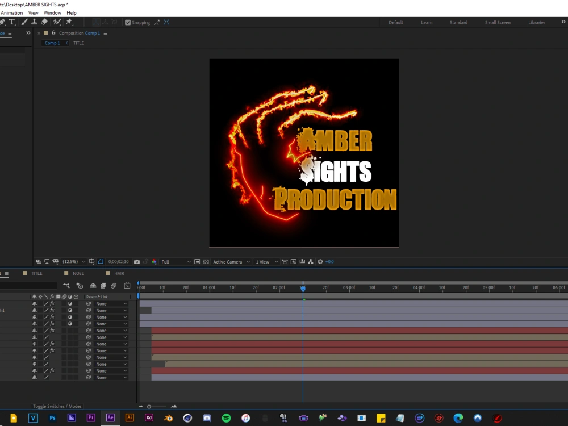Click the +0.0 exposure value
Viewport: 568px width, 426px height.
[x=329, y=261]
